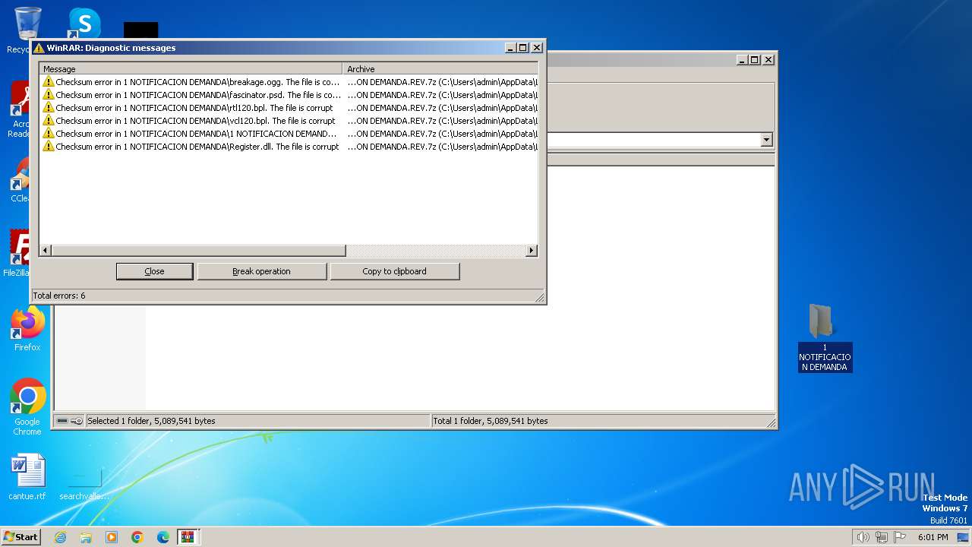Maximize the background WinRAR window
Viewport: 972px width, 547px height.
(x=755, y=60)
